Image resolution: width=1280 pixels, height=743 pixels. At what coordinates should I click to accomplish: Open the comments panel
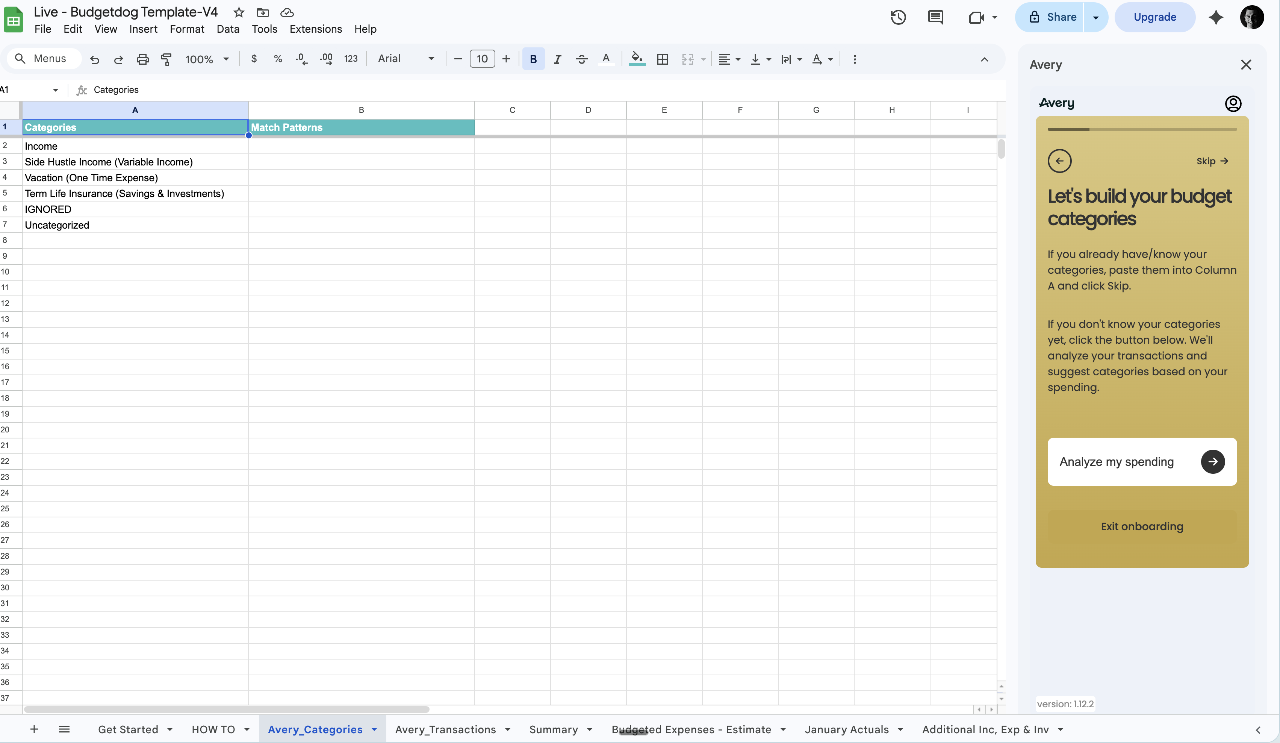click(936, 17)
